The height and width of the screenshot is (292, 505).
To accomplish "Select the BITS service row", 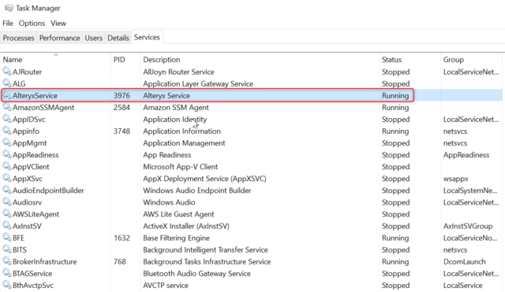I will 251,249.
